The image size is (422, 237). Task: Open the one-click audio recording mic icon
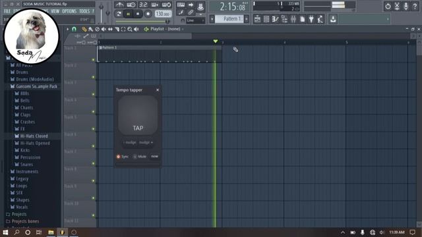(406, 6)
